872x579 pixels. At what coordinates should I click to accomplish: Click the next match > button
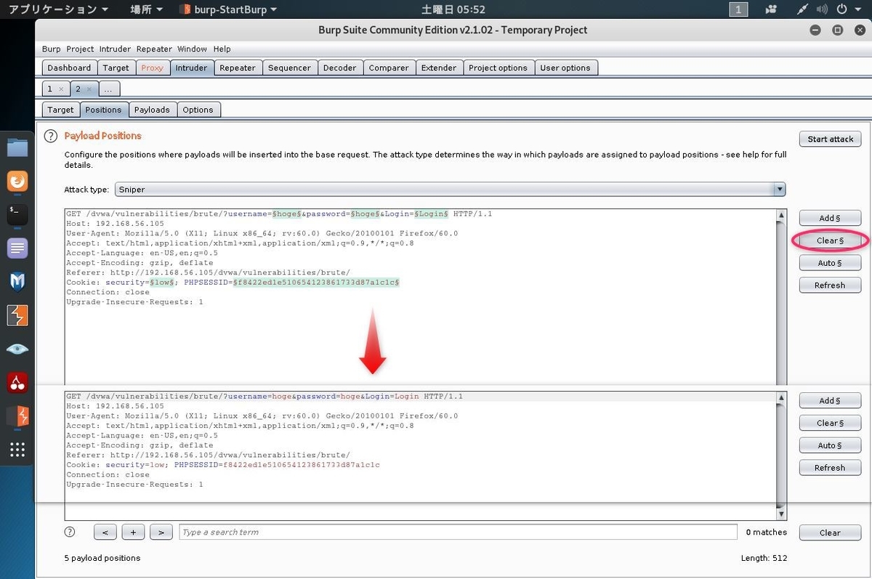point(161,532)
